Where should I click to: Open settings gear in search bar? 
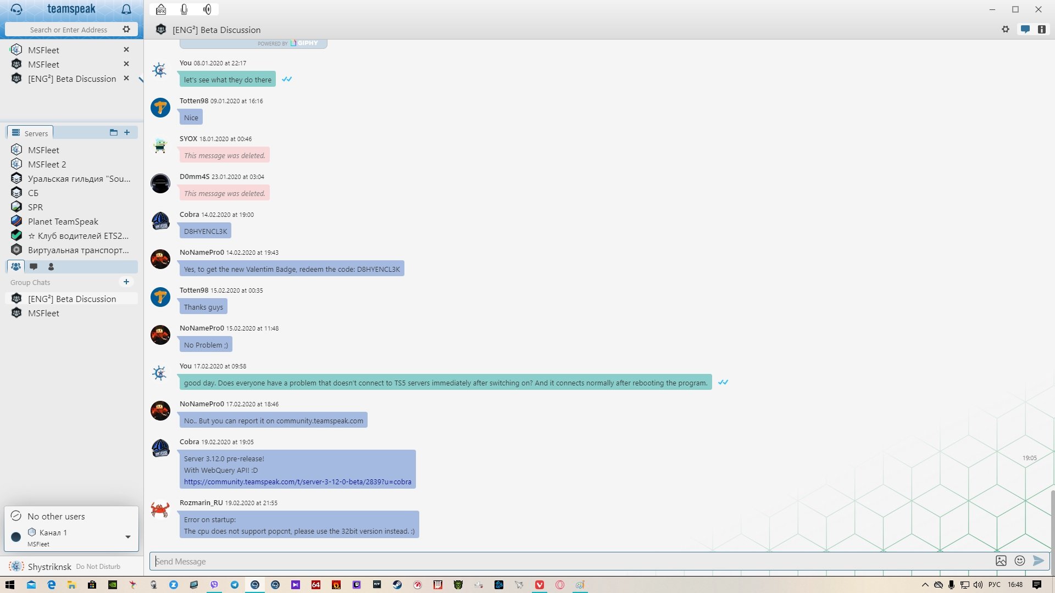coord(126,29)
